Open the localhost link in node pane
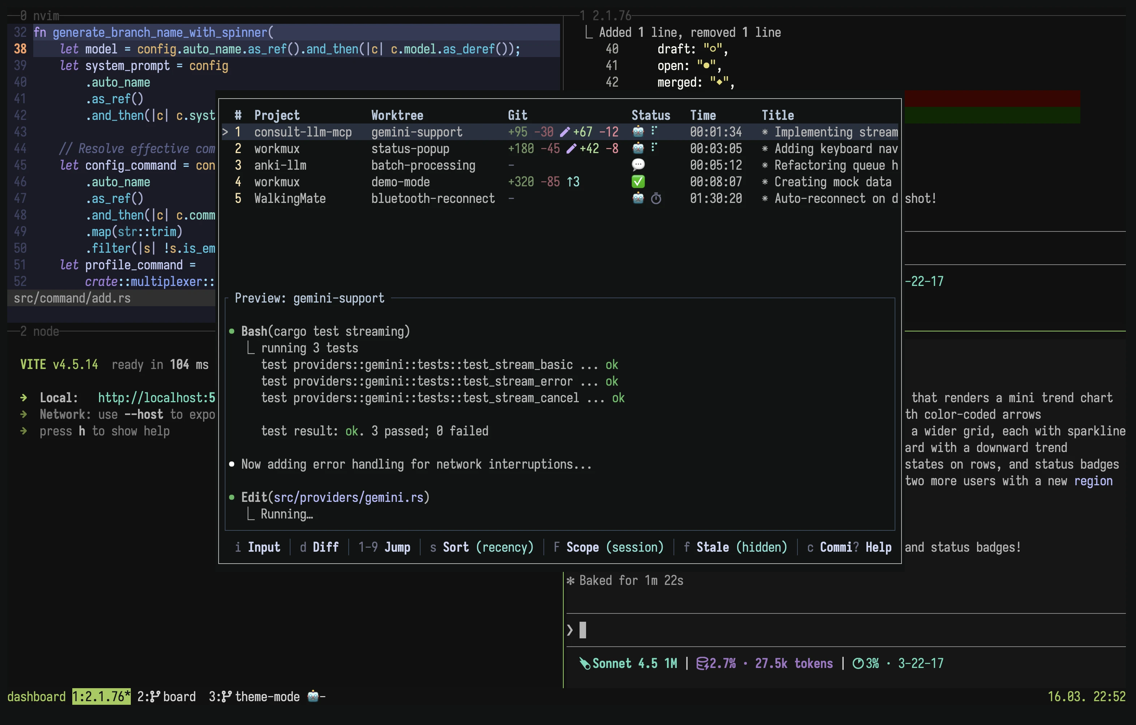The width and height of the screenshot is (1136, 725). point(156,398)
